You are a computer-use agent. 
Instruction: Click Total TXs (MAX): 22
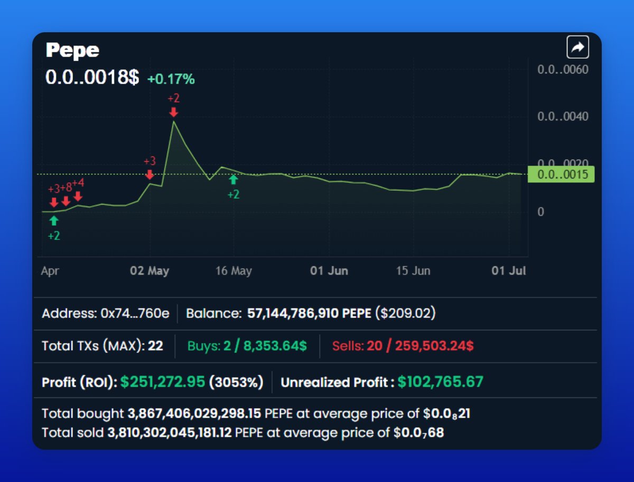(x=102, y=346)
